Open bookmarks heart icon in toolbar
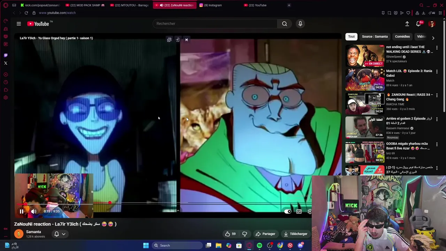The image size is (446, 251). (x=408, y=13)
